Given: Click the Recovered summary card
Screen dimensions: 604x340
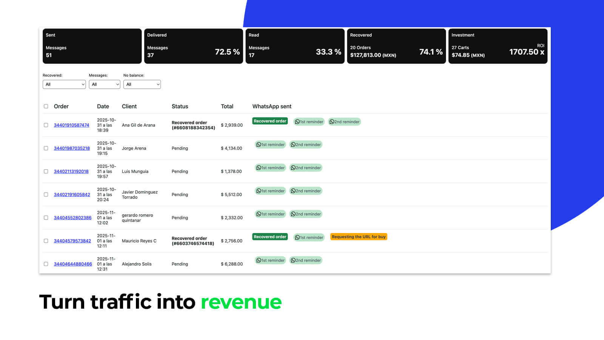Looking at the screenshot, I should pos(396,46).
